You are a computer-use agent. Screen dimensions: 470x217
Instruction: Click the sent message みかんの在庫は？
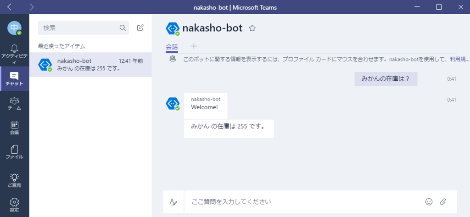click(x=386, y=79)
